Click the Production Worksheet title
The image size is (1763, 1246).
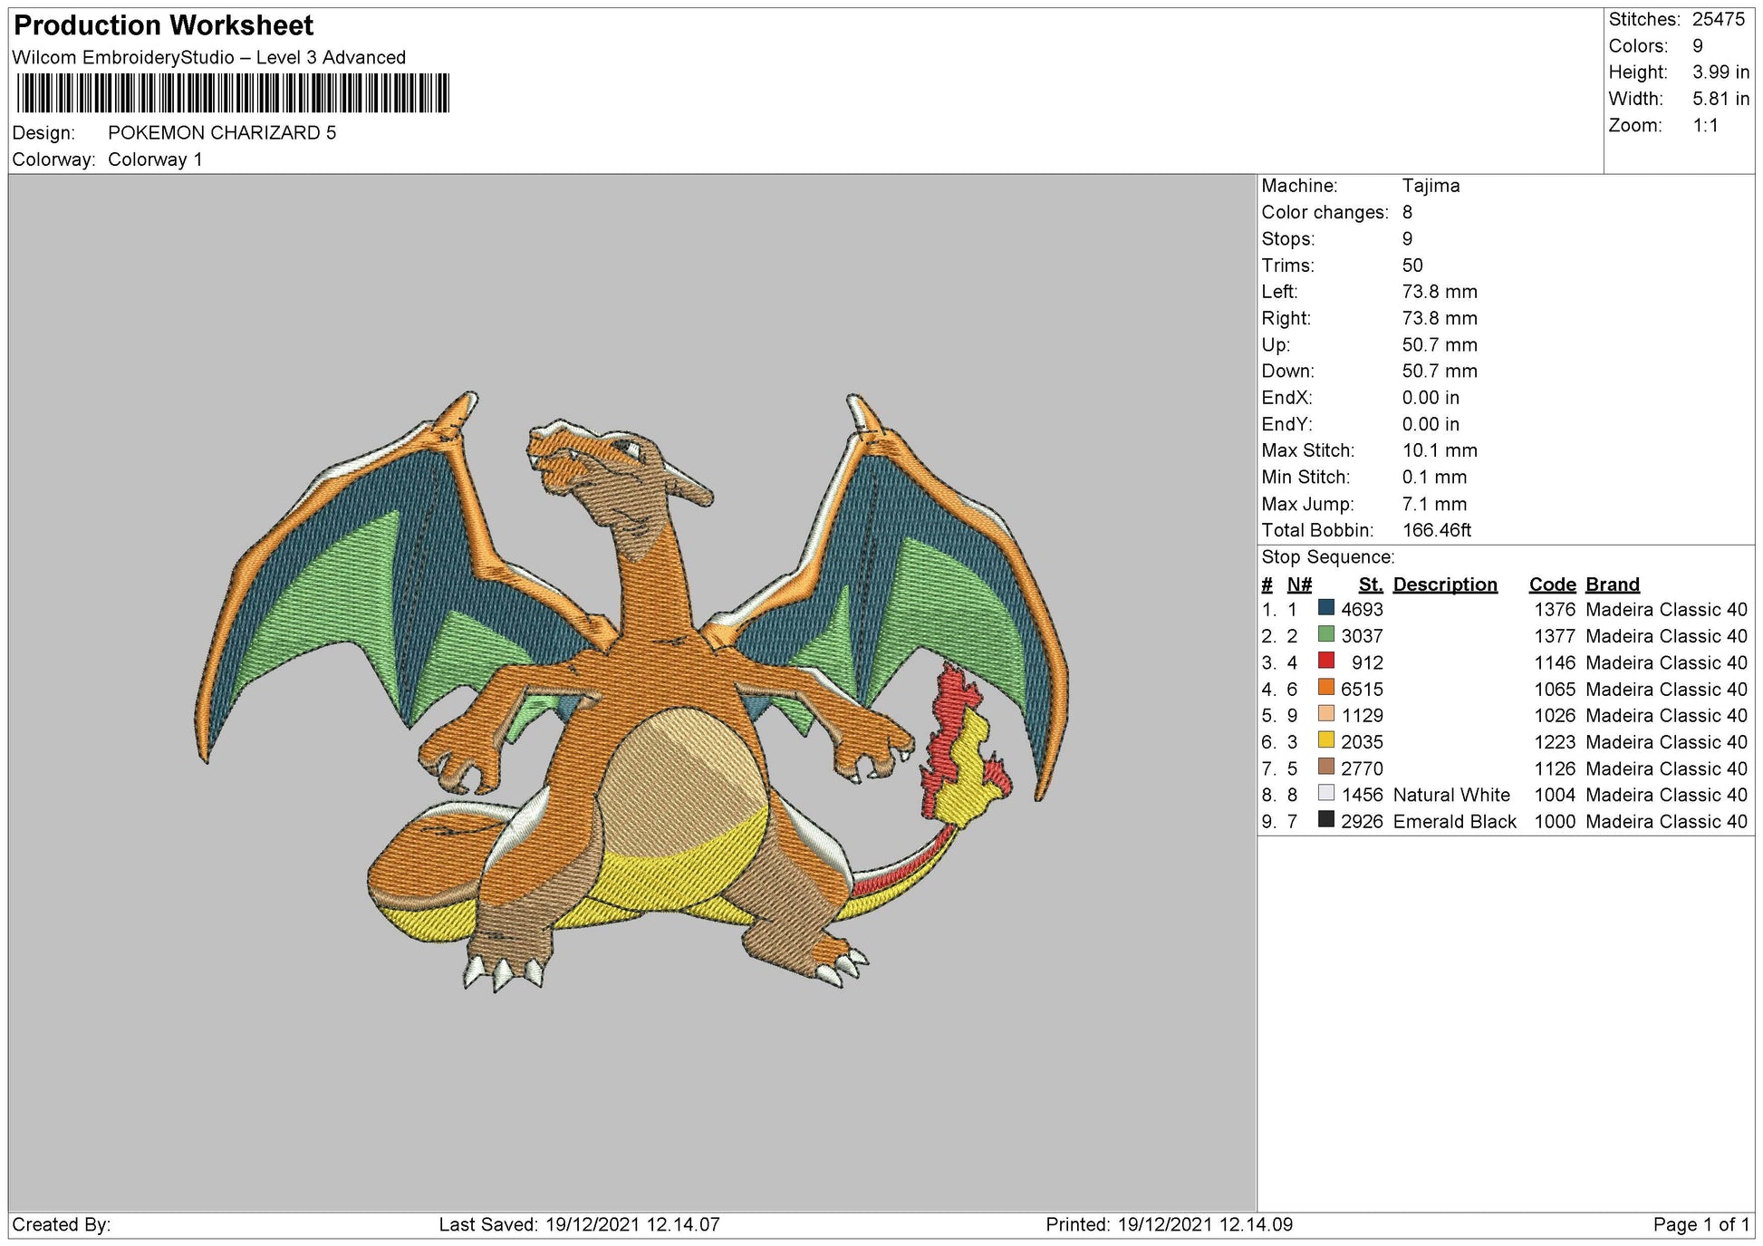(x=164, y=25)
